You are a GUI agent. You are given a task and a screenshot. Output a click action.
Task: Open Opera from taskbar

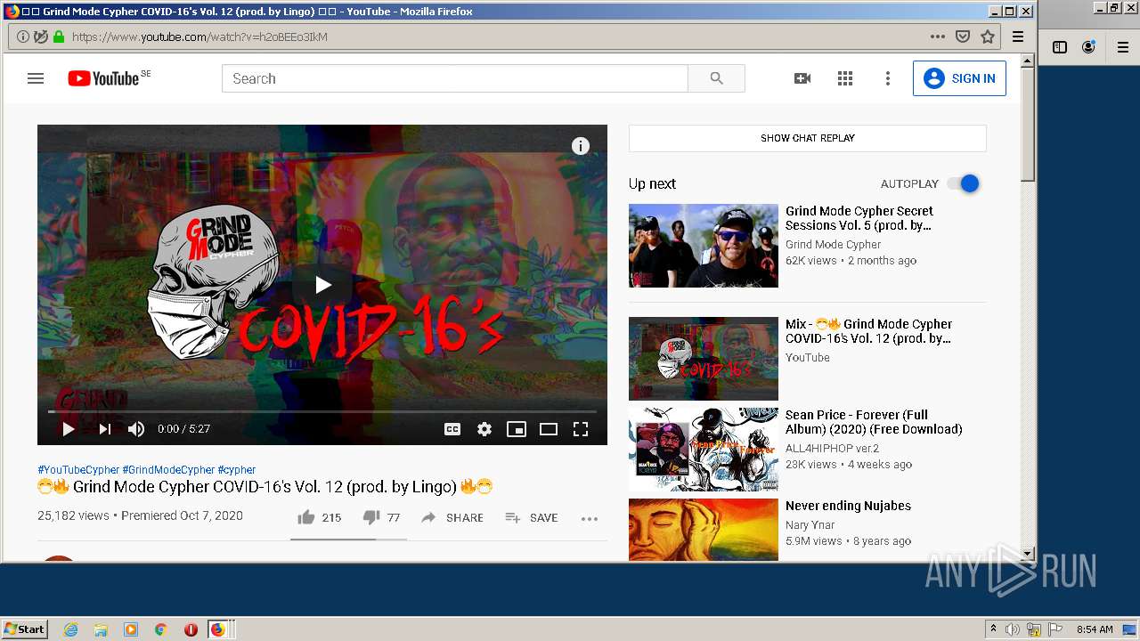click(x=191, y=629)
